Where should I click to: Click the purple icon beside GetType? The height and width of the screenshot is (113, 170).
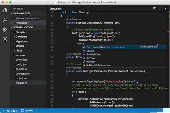[x=84, y=58]
